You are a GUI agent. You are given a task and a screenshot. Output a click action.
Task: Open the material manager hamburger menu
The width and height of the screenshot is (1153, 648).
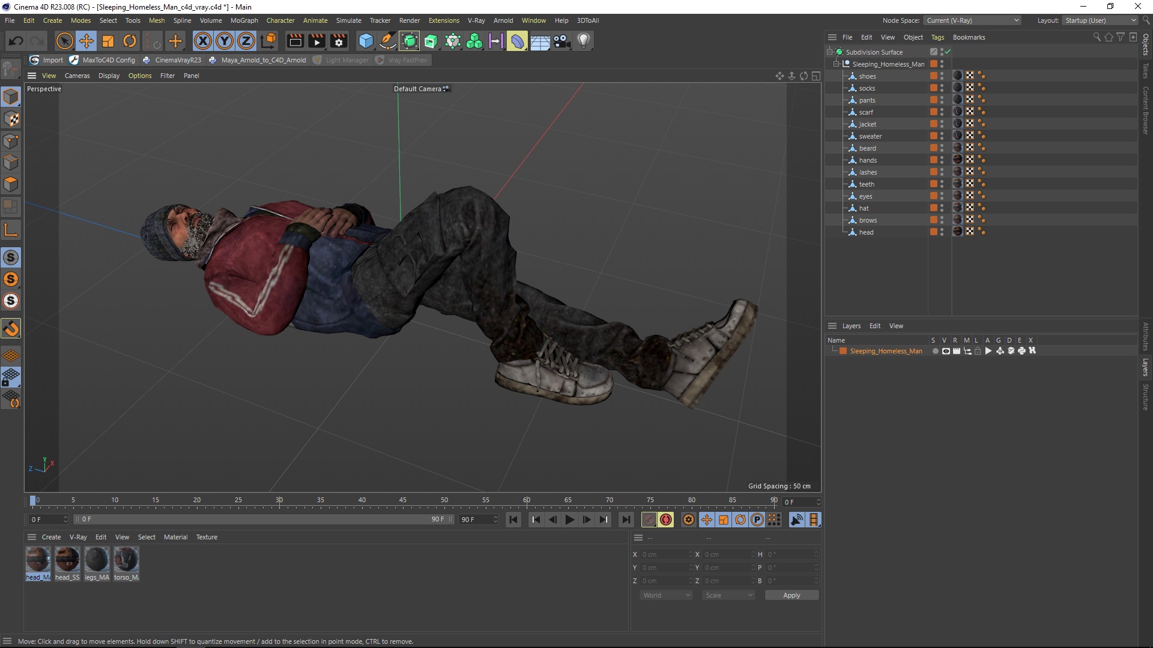click(x=32, y=537)
